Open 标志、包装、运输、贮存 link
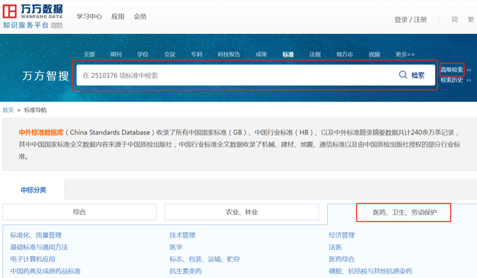477x278 pixels. tap(205, 259)
